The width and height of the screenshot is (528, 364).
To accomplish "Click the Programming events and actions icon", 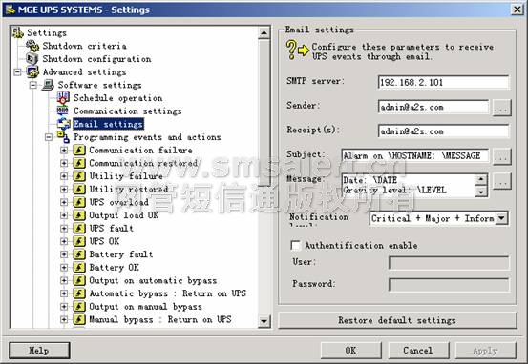I will (x=63, y=137).
